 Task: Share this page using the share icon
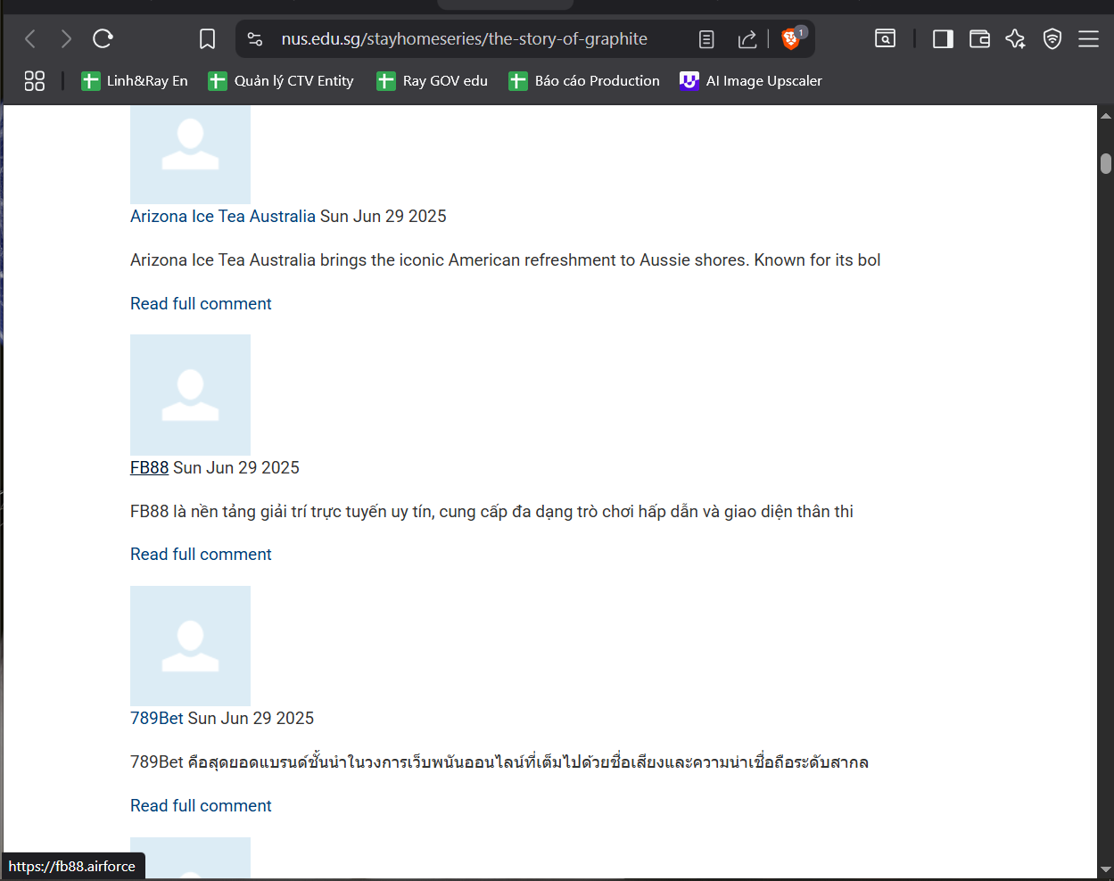(747, 39)
